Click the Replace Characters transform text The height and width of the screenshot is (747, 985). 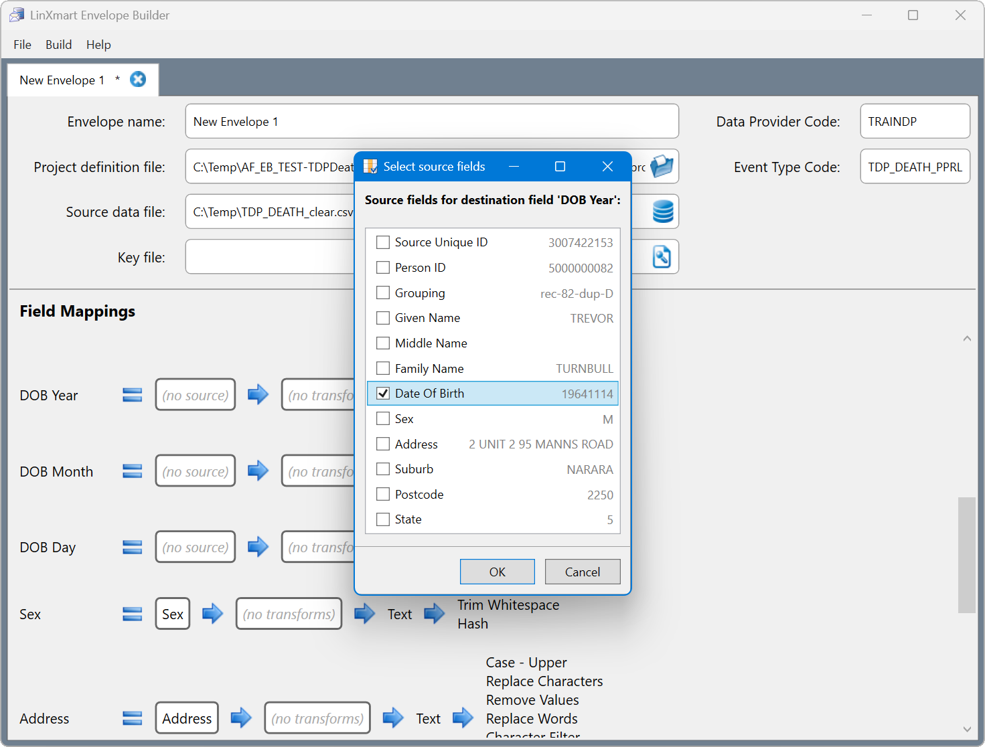tap(544, 681)
